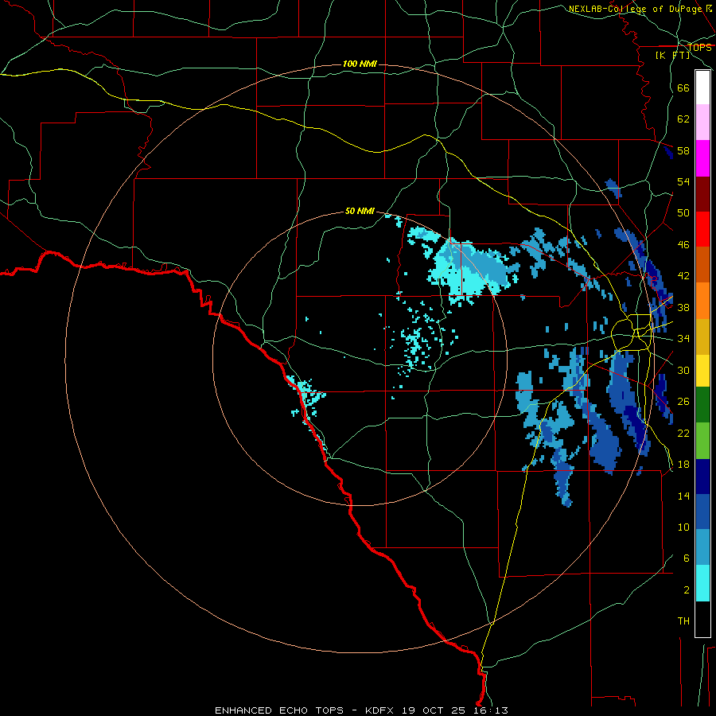This screenshot has width=716, height=716.
Task: Click the dark green 30 kft swatch
Action: click(702, 405)
